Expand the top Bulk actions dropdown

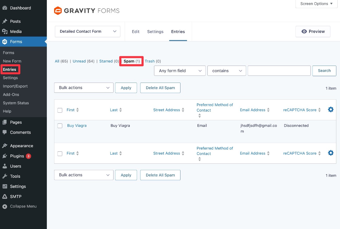point(84,88)
